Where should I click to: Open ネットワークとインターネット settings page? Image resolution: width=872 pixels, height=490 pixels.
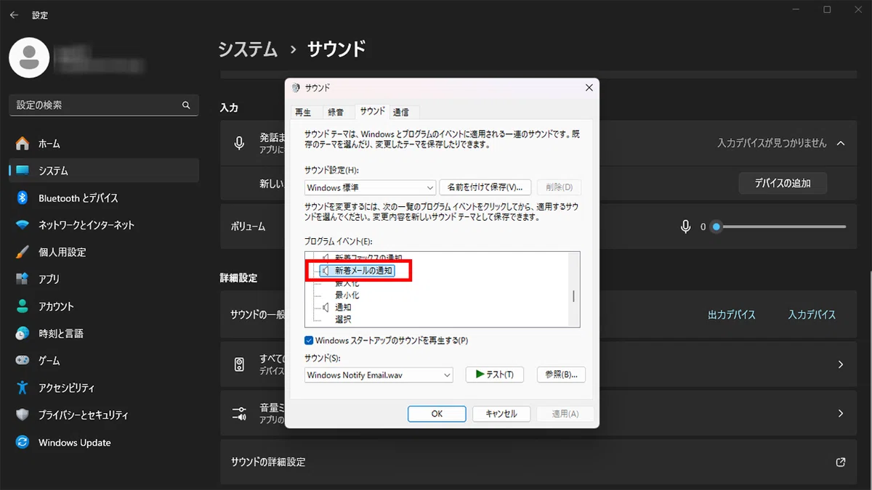tap(104, 225)
